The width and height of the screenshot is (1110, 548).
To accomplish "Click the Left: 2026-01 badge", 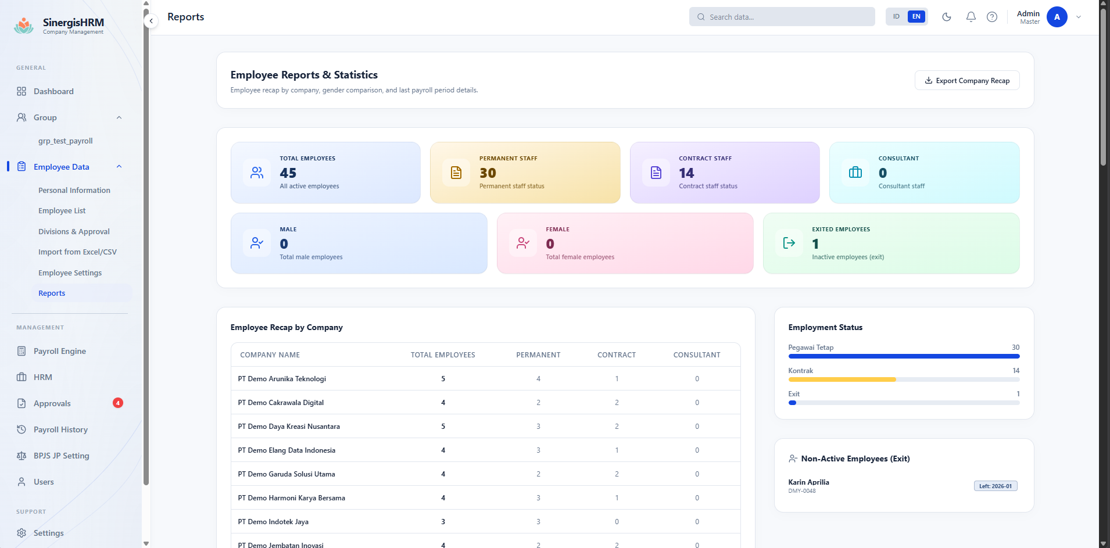I will (x=996, y=486).
